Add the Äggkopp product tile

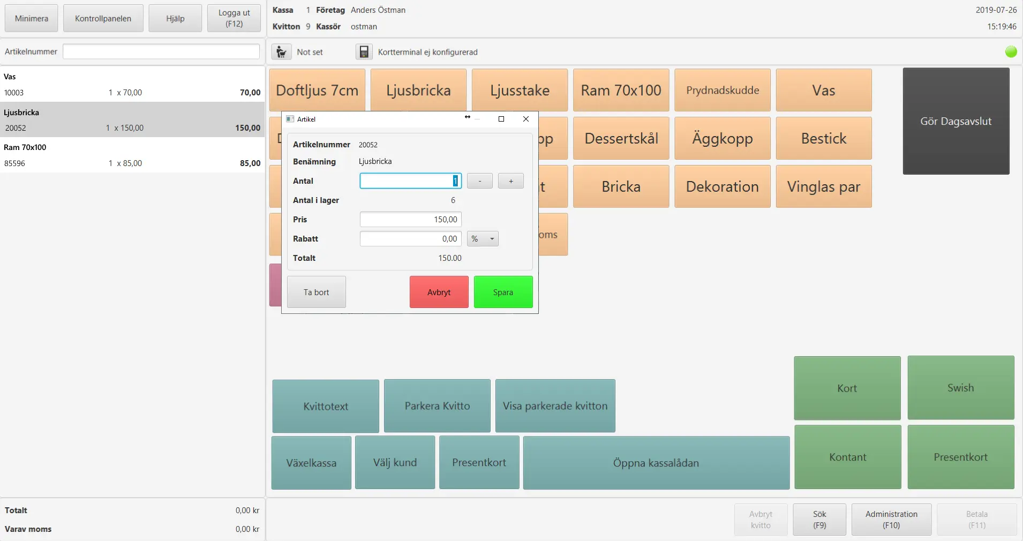(722, 138)
